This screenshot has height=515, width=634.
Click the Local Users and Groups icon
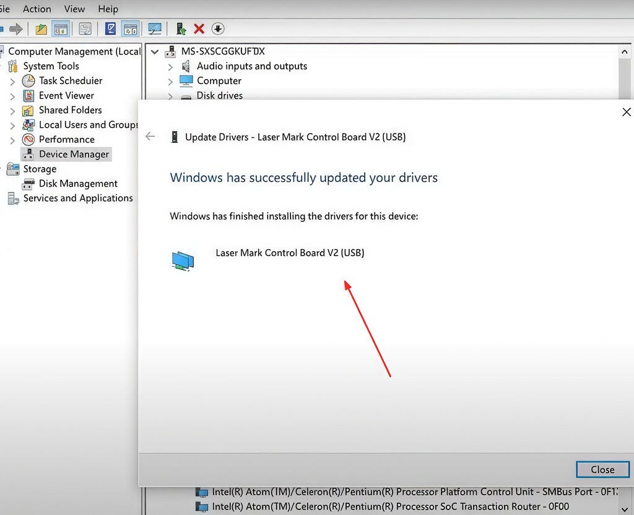[28, 125]
